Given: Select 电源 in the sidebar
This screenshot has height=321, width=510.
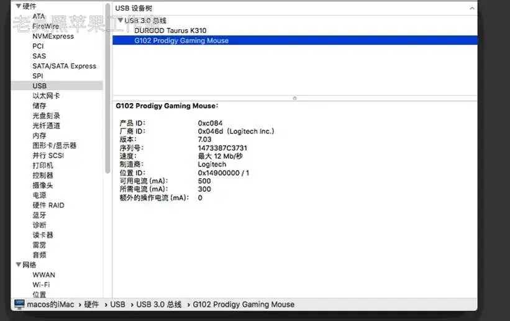Looking at the screenshot, I should 39,195.
